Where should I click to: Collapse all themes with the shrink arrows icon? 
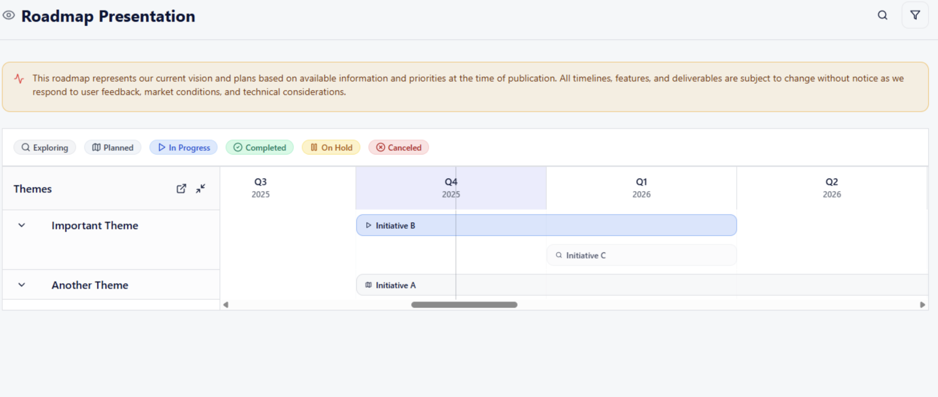[x=200, y=189]
